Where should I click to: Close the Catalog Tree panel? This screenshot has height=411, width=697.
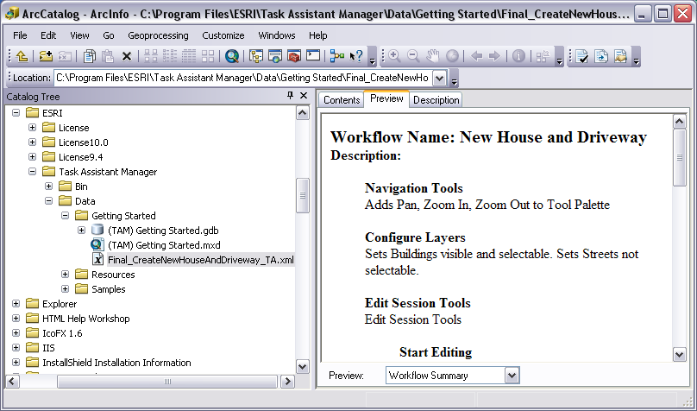coord(304,95)
